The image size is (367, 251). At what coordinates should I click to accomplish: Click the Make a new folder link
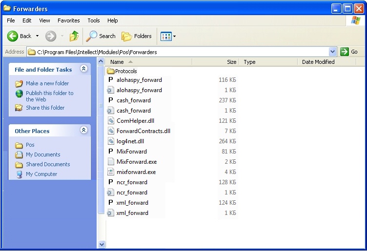47,83
